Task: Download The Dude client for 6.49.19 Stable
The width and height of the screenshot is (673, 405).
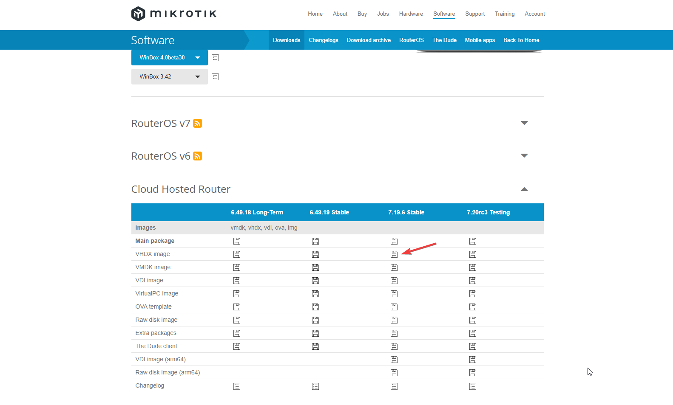Action: [x=315, y=346]
